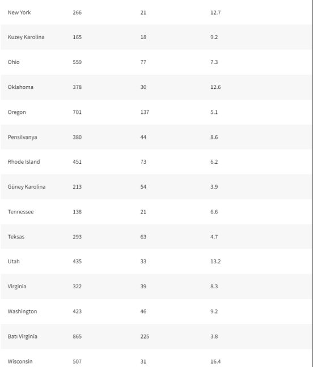Click the New York value 12.7

(215, 12)
